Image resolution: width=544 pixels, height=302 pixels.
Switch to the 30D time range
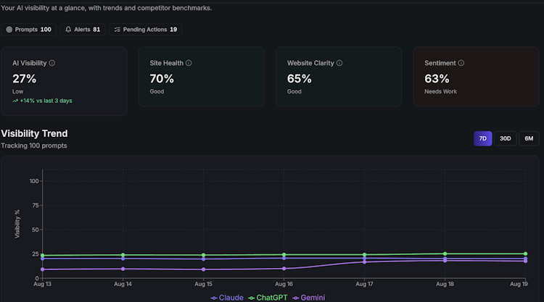(505, 138)
